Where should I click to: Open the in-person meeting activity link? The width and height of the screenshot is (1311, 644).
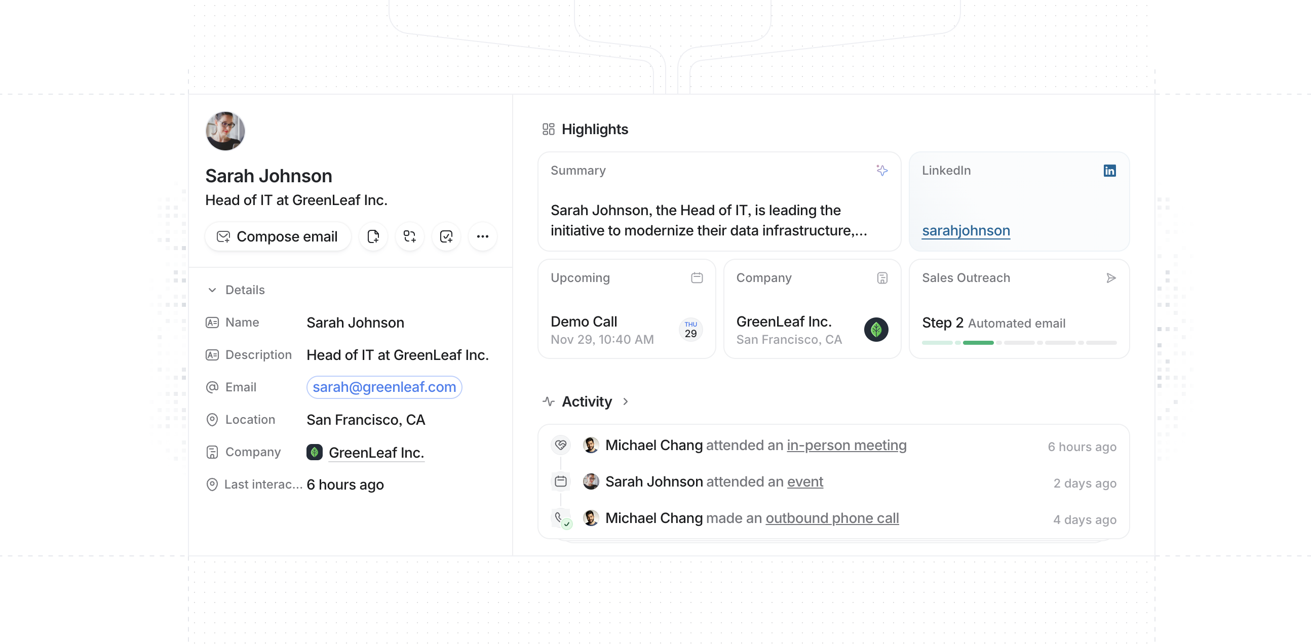point(846,445)
